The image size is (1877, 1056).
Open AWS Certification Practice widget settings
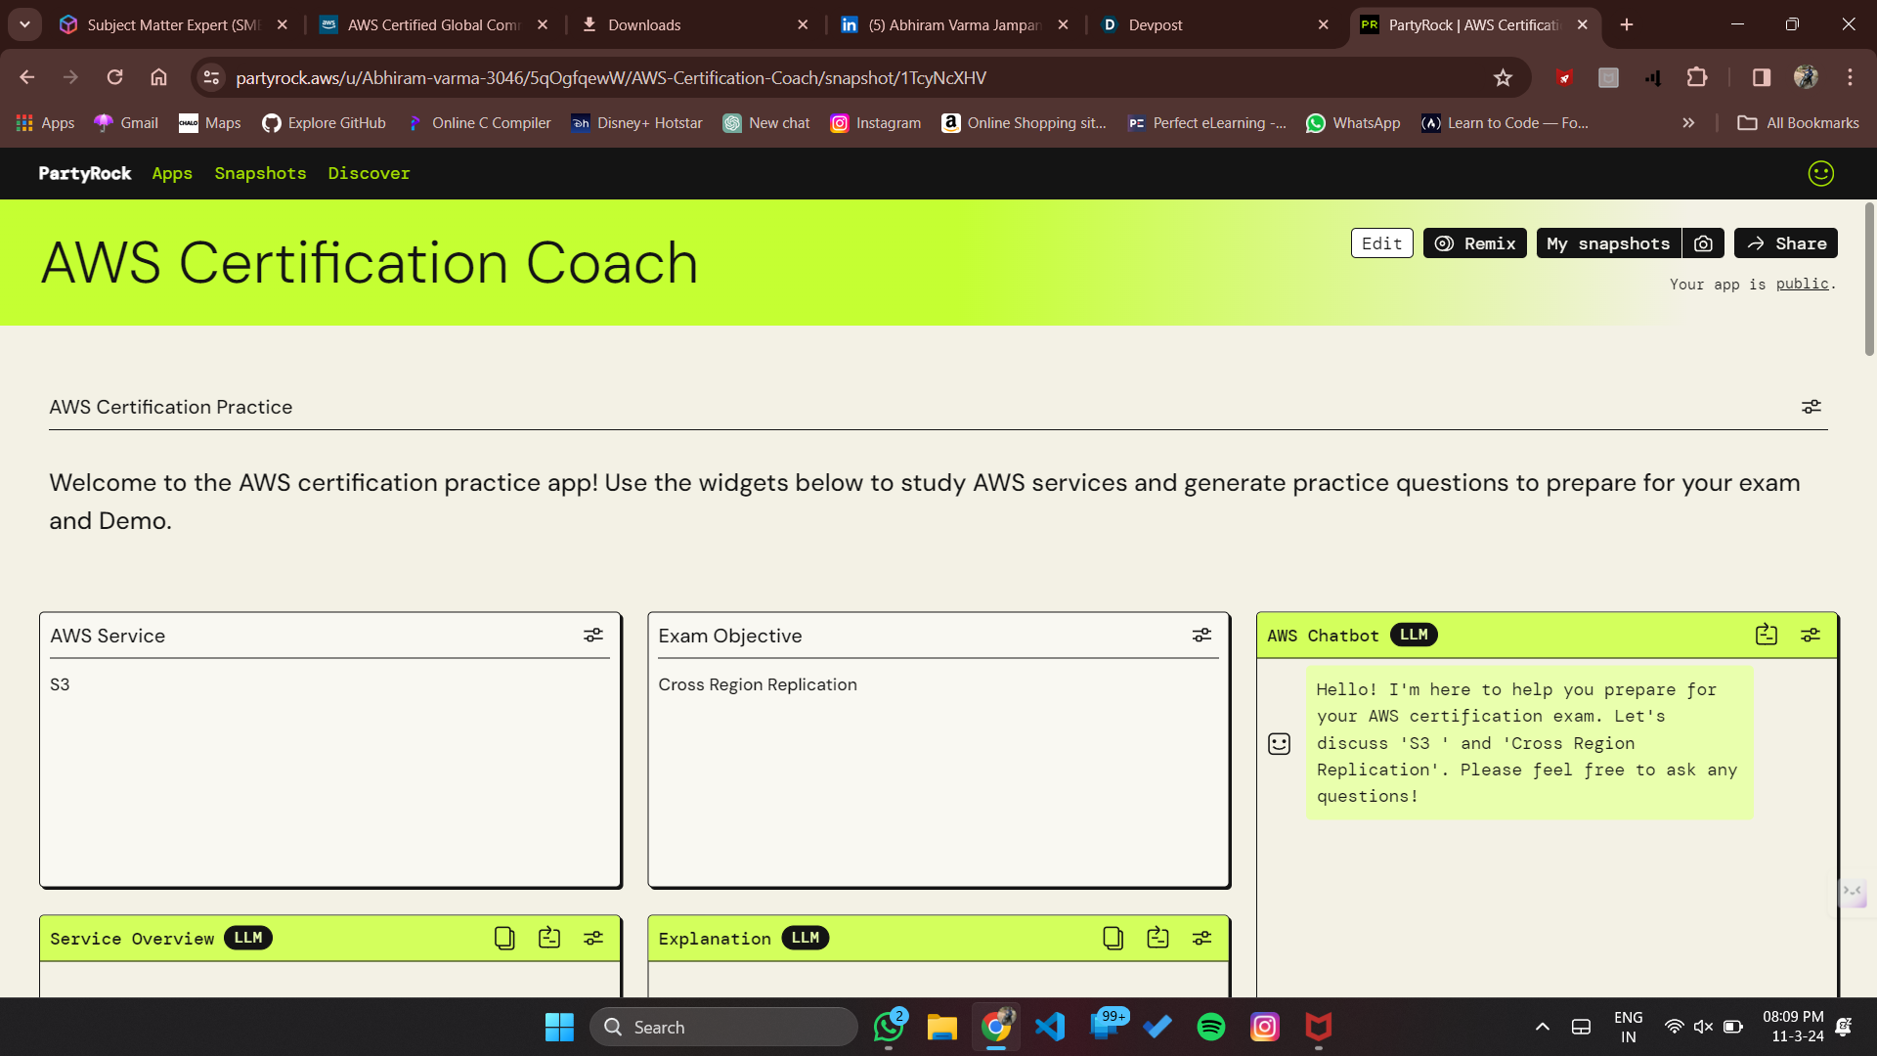tap(1811, 407)
